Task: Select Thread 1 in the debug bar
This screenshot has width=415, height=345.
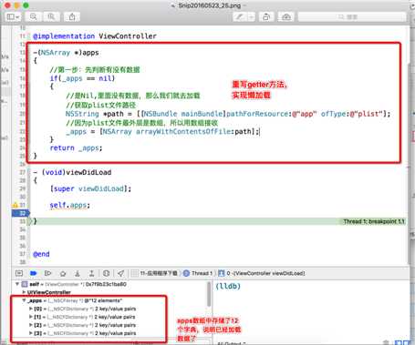Action: click(198, 273)
